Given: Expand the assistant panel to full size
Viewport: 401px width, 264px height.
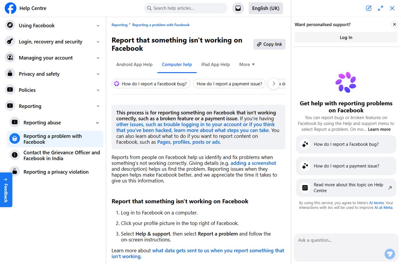Looking at the screenshot, I should tap(380, 8).
